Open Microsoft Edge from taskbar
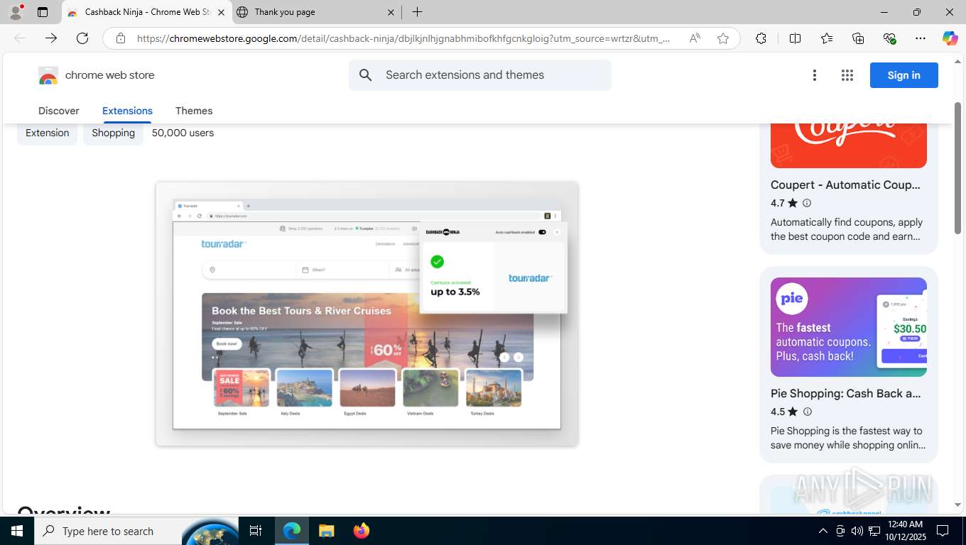 (x=292, y=531)
